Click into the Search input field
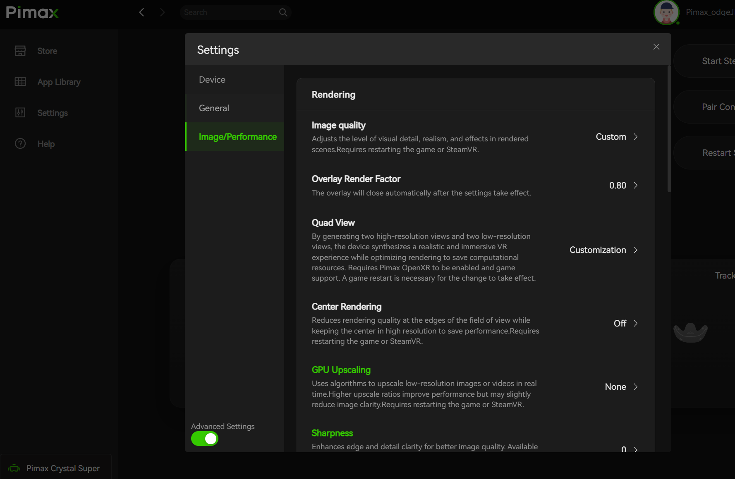 click(230, 12)
